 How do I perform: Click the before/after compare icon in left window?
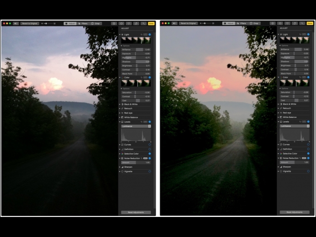(x=16, y=24)
